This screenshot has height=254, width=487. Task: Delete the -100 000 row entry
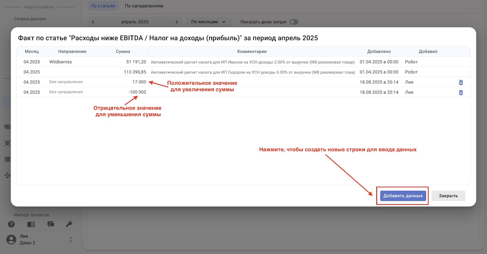pyautogui.click(x=461, y=92)
